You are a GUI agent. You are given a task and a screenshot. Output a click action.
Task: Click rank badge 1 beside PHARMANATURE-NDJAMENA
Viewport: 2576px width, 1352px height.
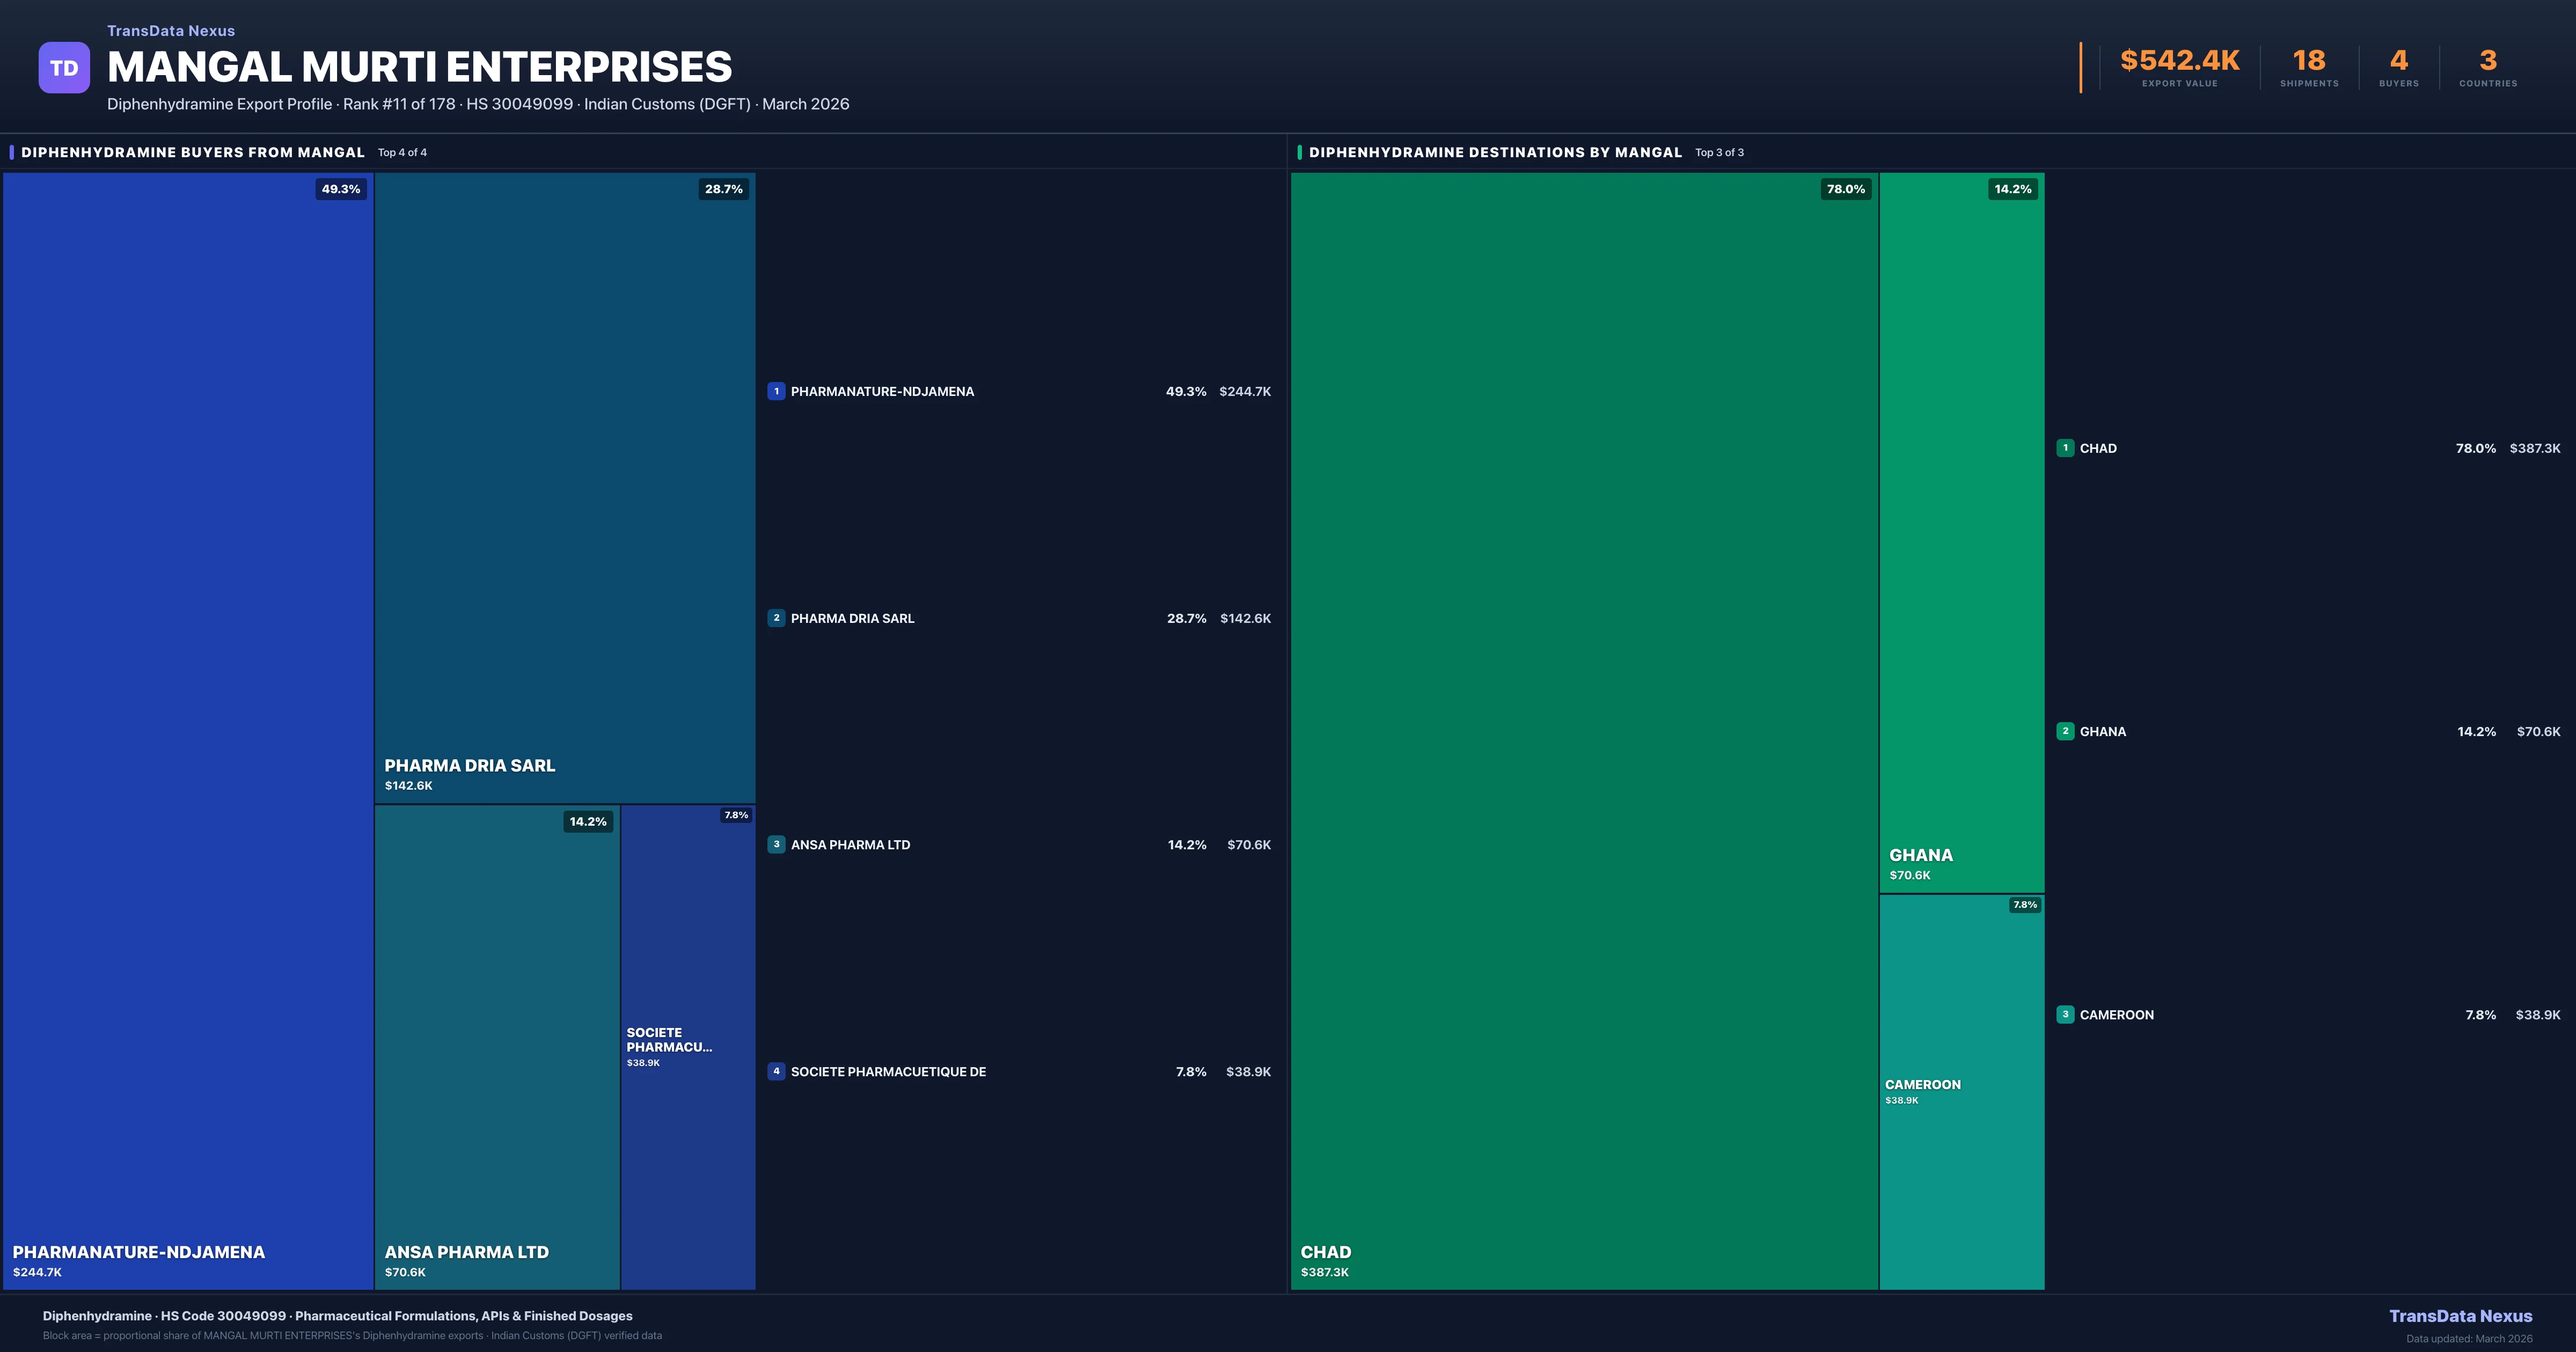(x=776, y=391)
